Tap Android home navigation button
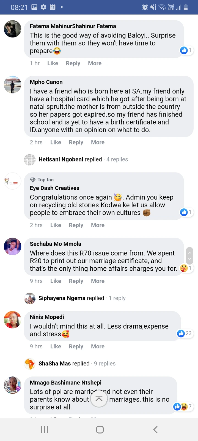The width and height of the screenshot is (198, 441). click(x=100, y=429)
